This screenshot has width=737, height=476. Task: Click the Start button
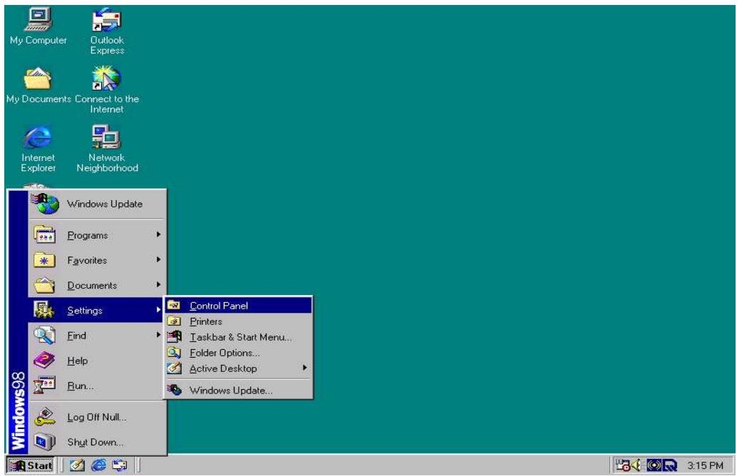click(x=31, y=465)
